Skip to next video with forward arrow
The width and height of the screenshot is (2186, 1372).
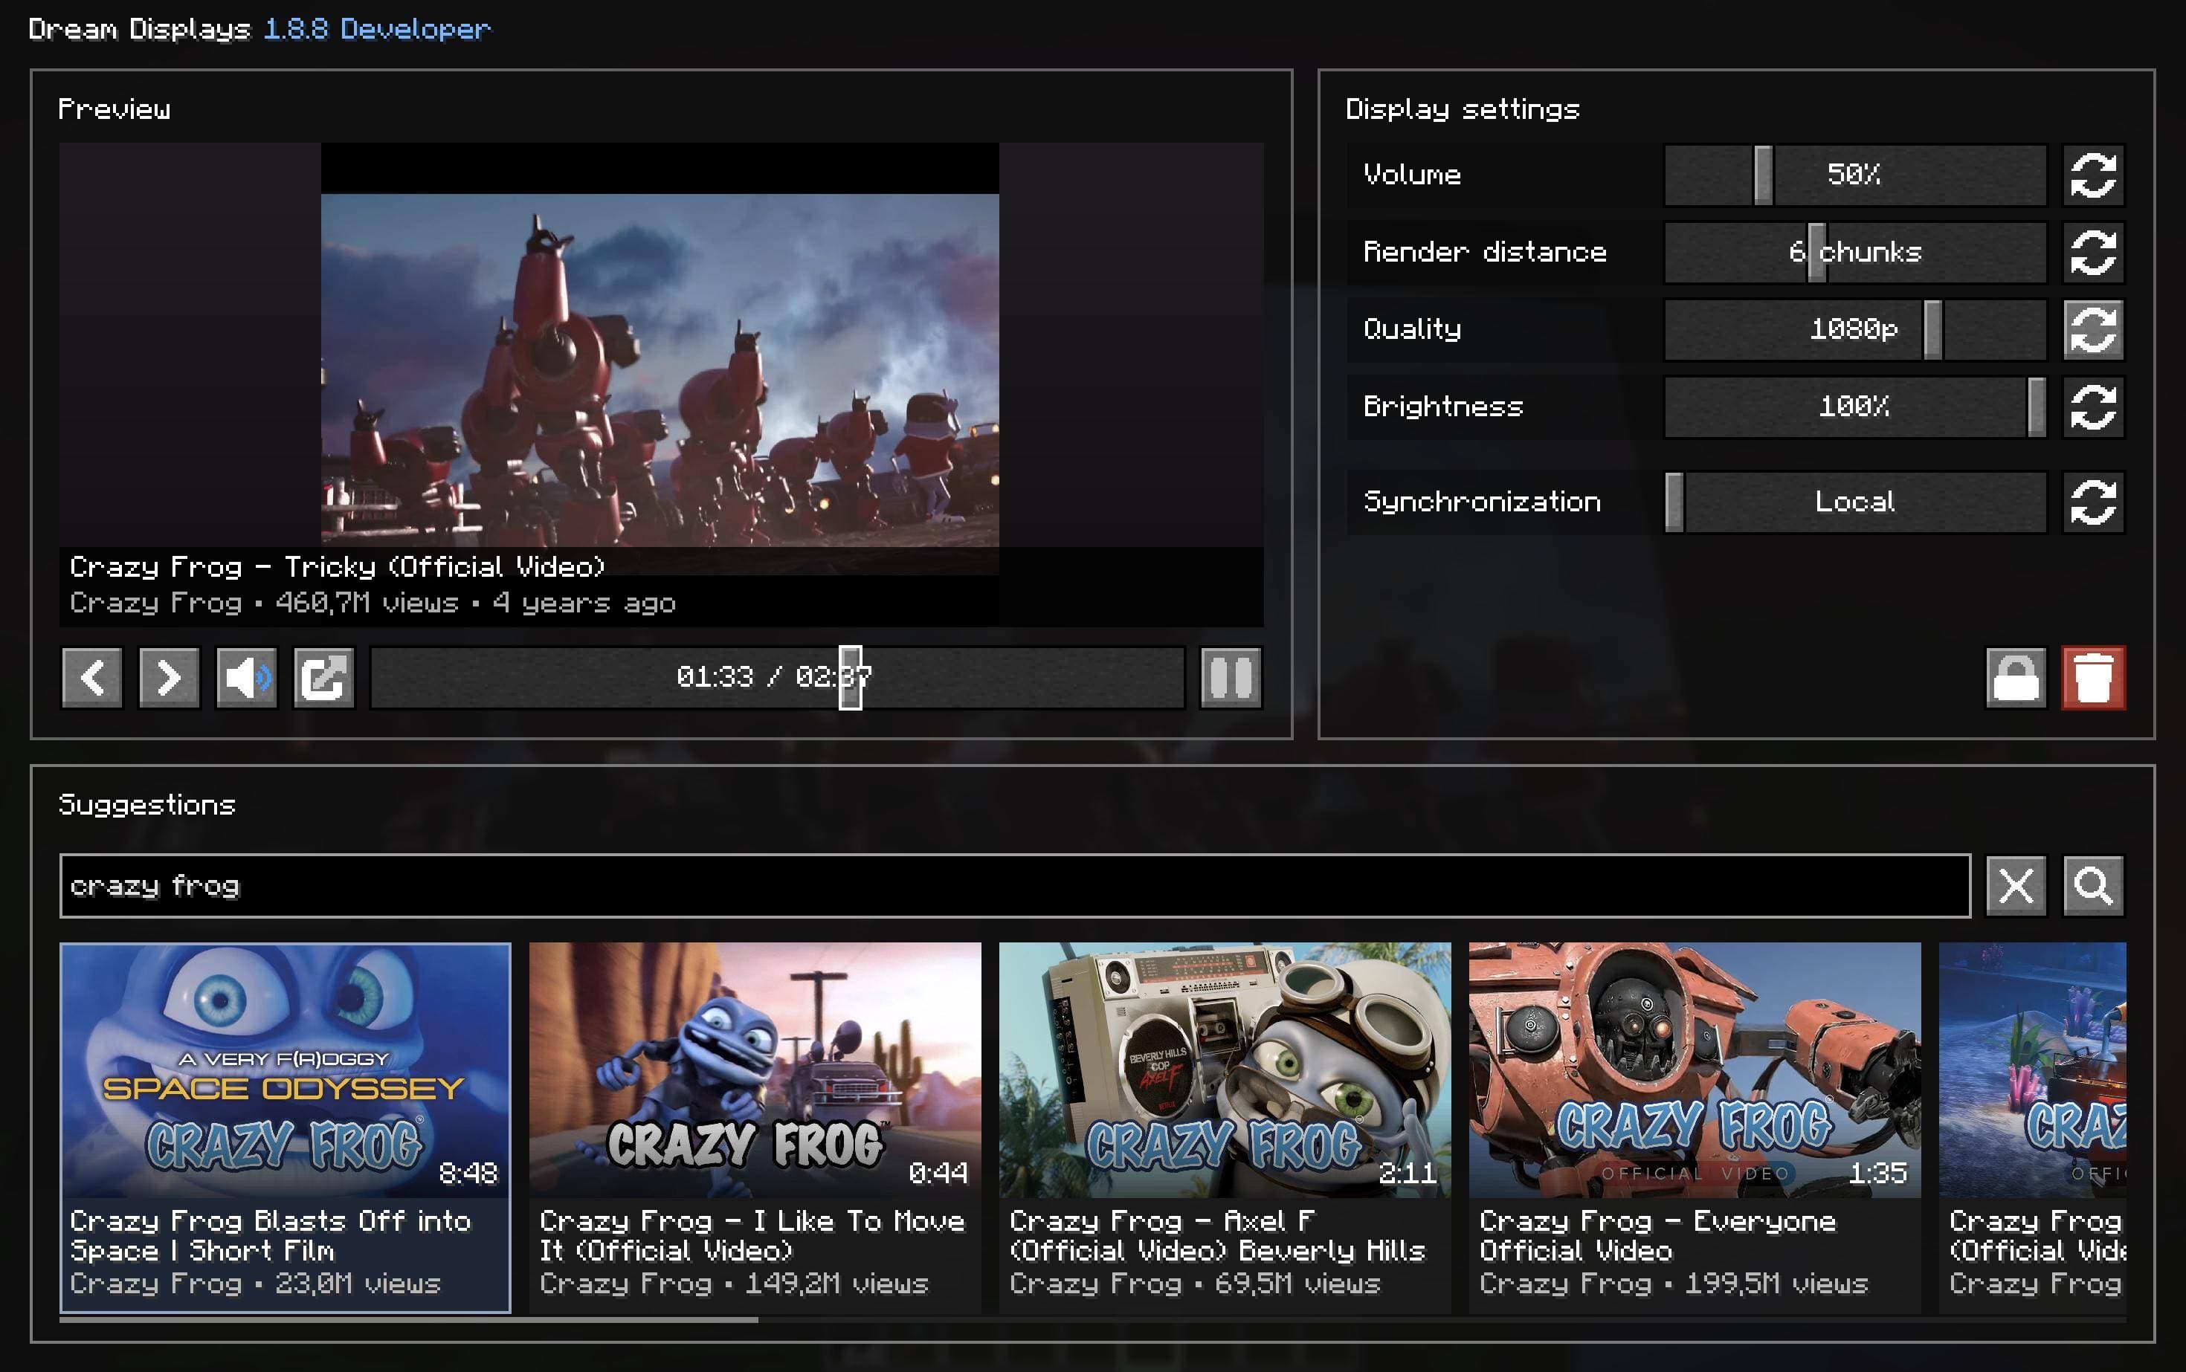pos(169,677)
